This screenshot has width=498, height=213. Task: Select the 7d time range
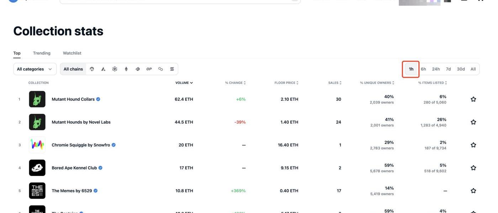click(448, 69)
